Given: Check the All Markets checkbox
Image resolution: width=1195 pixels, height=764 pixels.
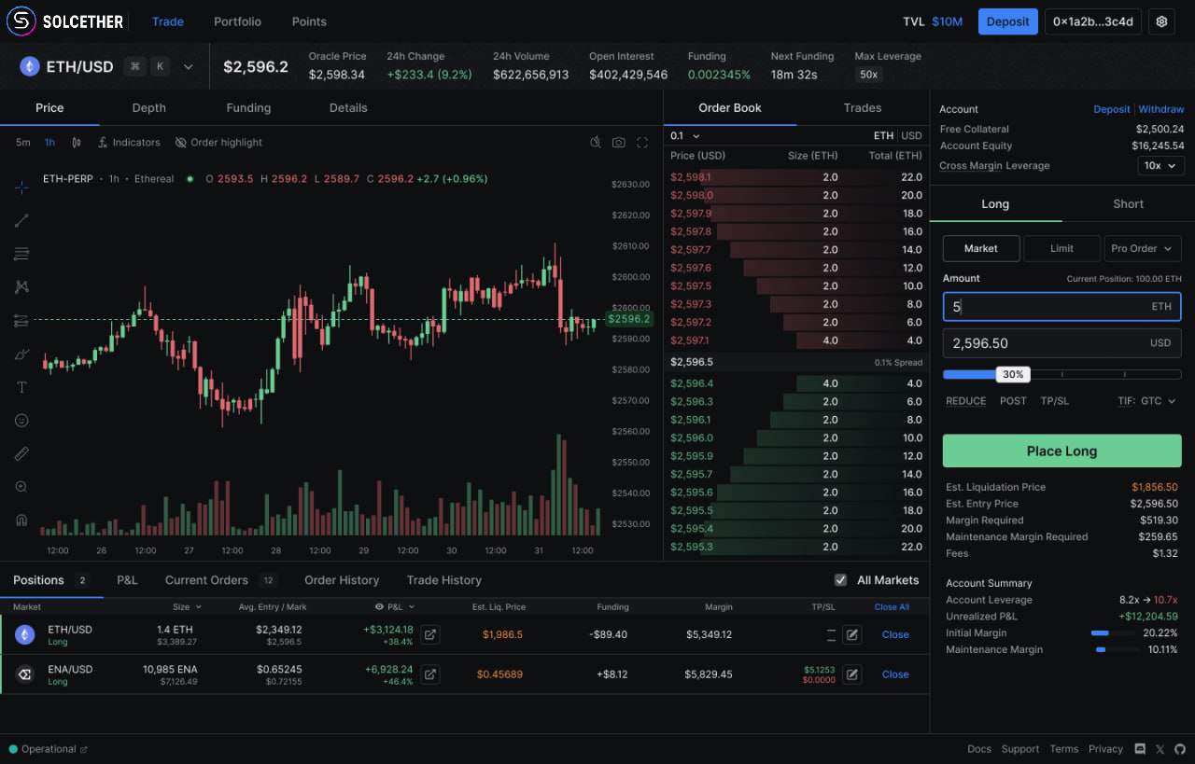Looking at the screenshot, I should click(841, 579).
